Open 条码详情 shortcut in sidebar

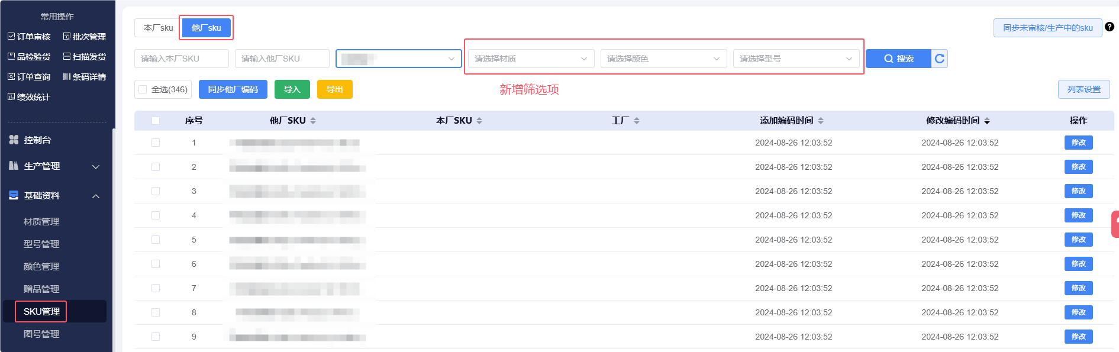click(85, 77)
